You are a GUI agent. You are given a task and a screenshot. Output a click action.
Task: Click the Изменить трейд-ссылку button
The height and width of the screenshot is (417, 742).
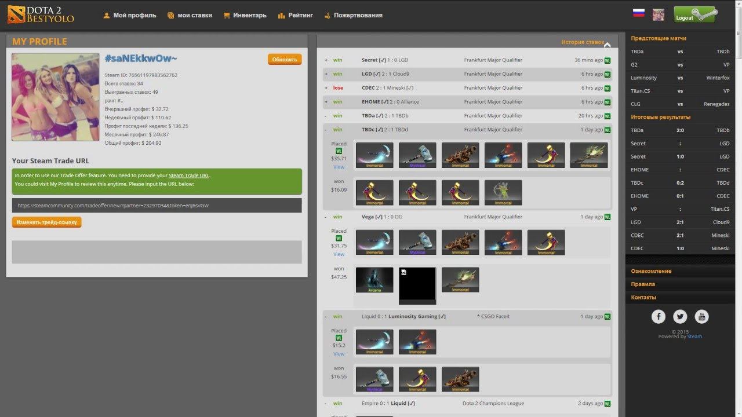coord(47,222)
